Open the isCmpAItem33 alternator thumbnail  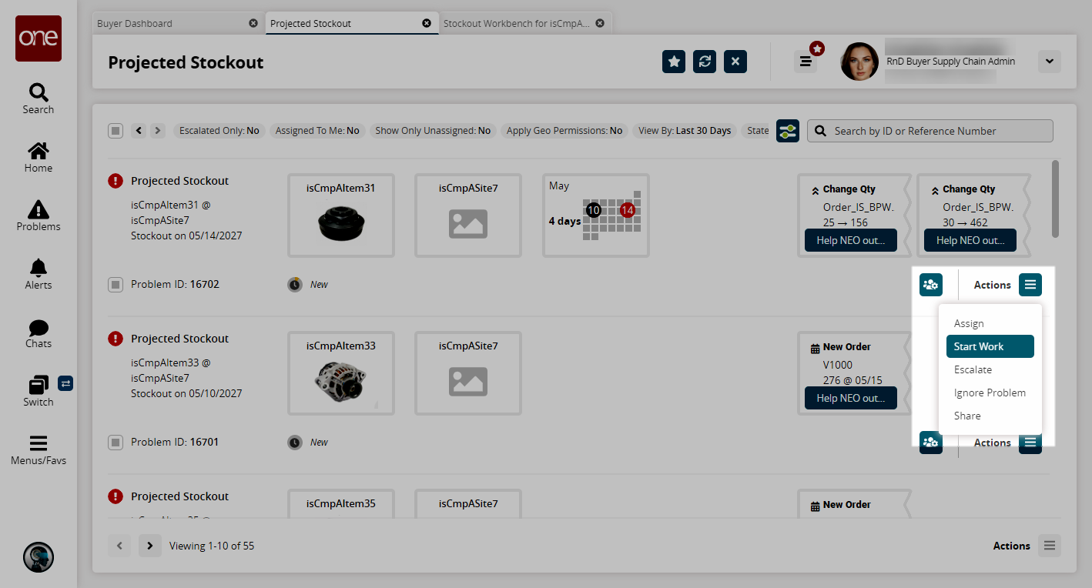[x=341, y=373]
